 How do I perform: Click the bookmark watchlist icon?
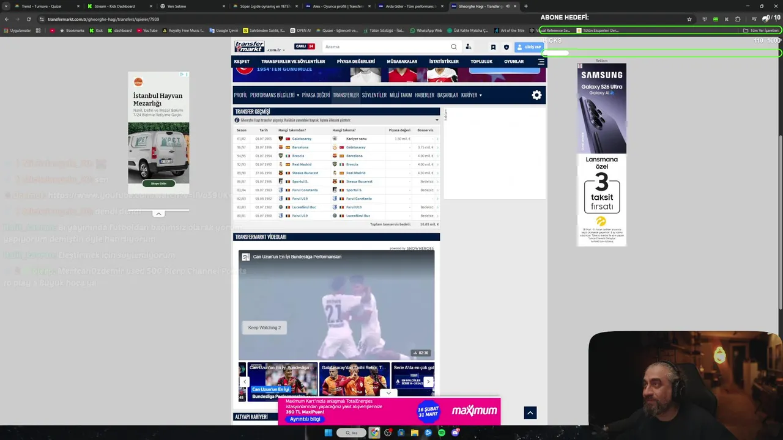click(x=493, y=47)
